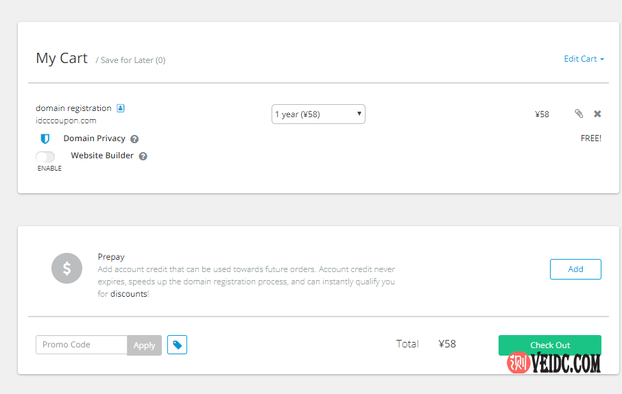Open the help tooltip for Website Builder
622x394 pixels.
(x=143, y=156)
